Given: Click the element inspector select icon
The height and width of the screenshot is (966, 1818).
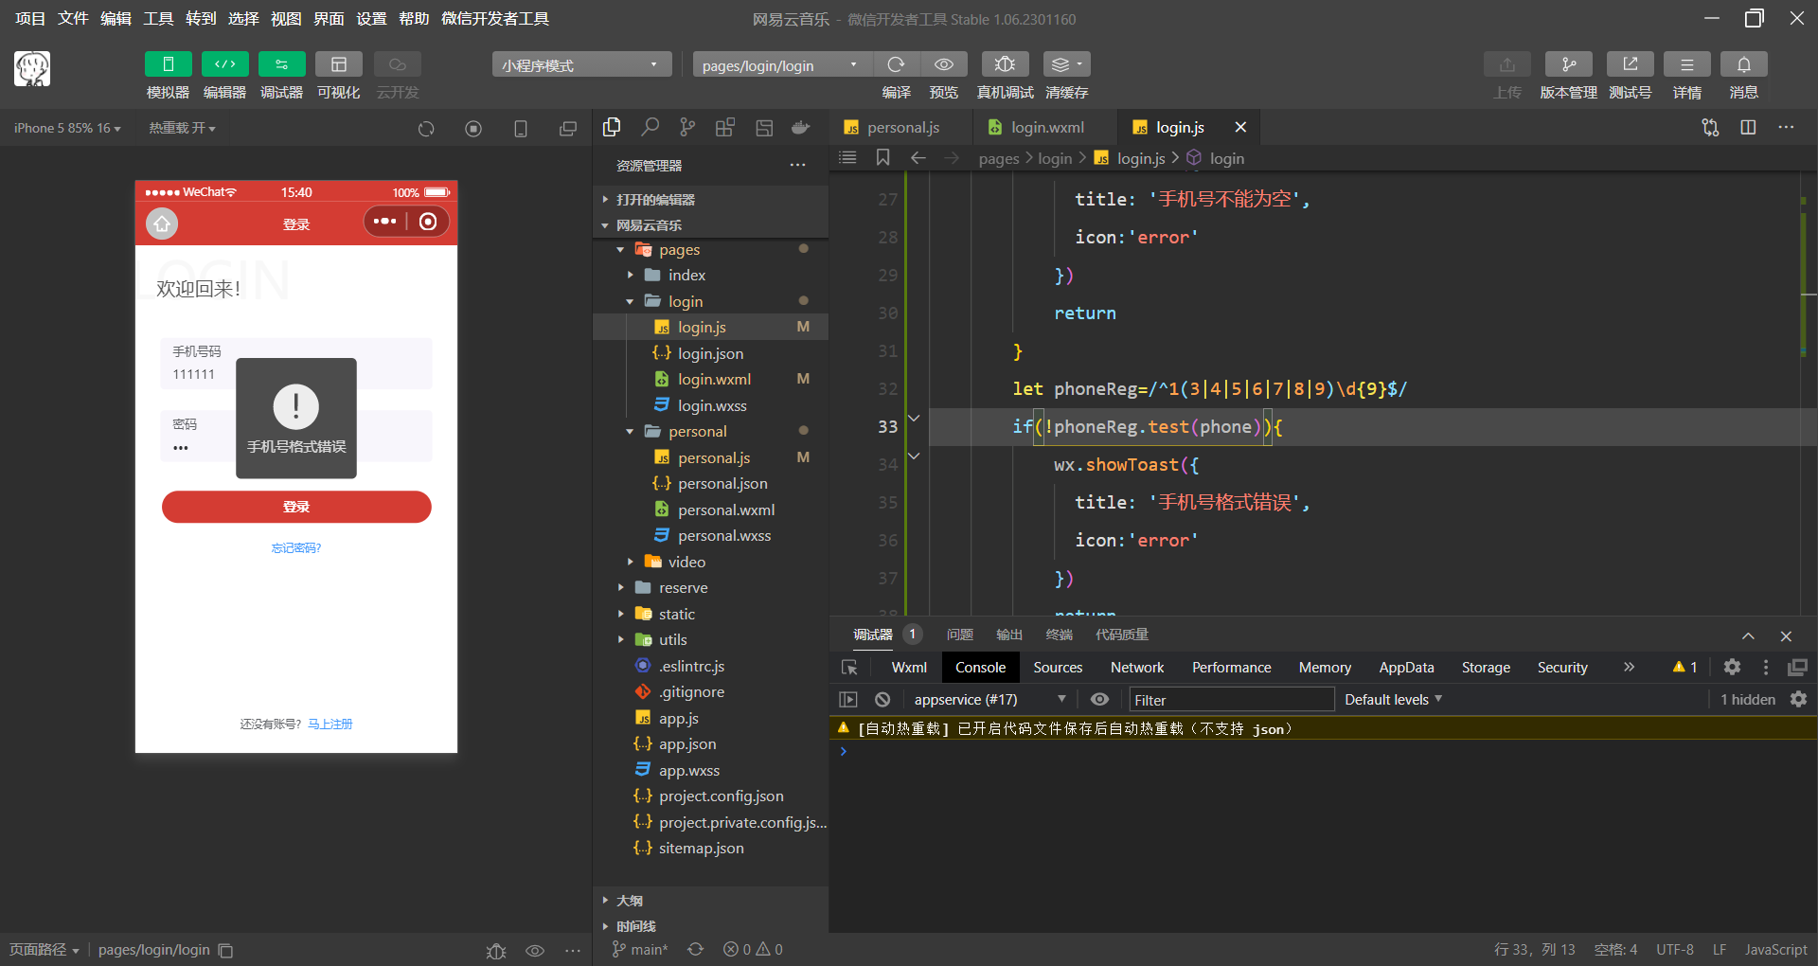Looking at the screenshot, I should [849, 668].
